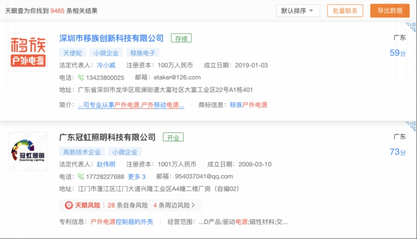This screenshot has width=417, height=239.
Task: Select 小微企业 tag under 深圳市移族创新科技
Action: tap(106, 53)
